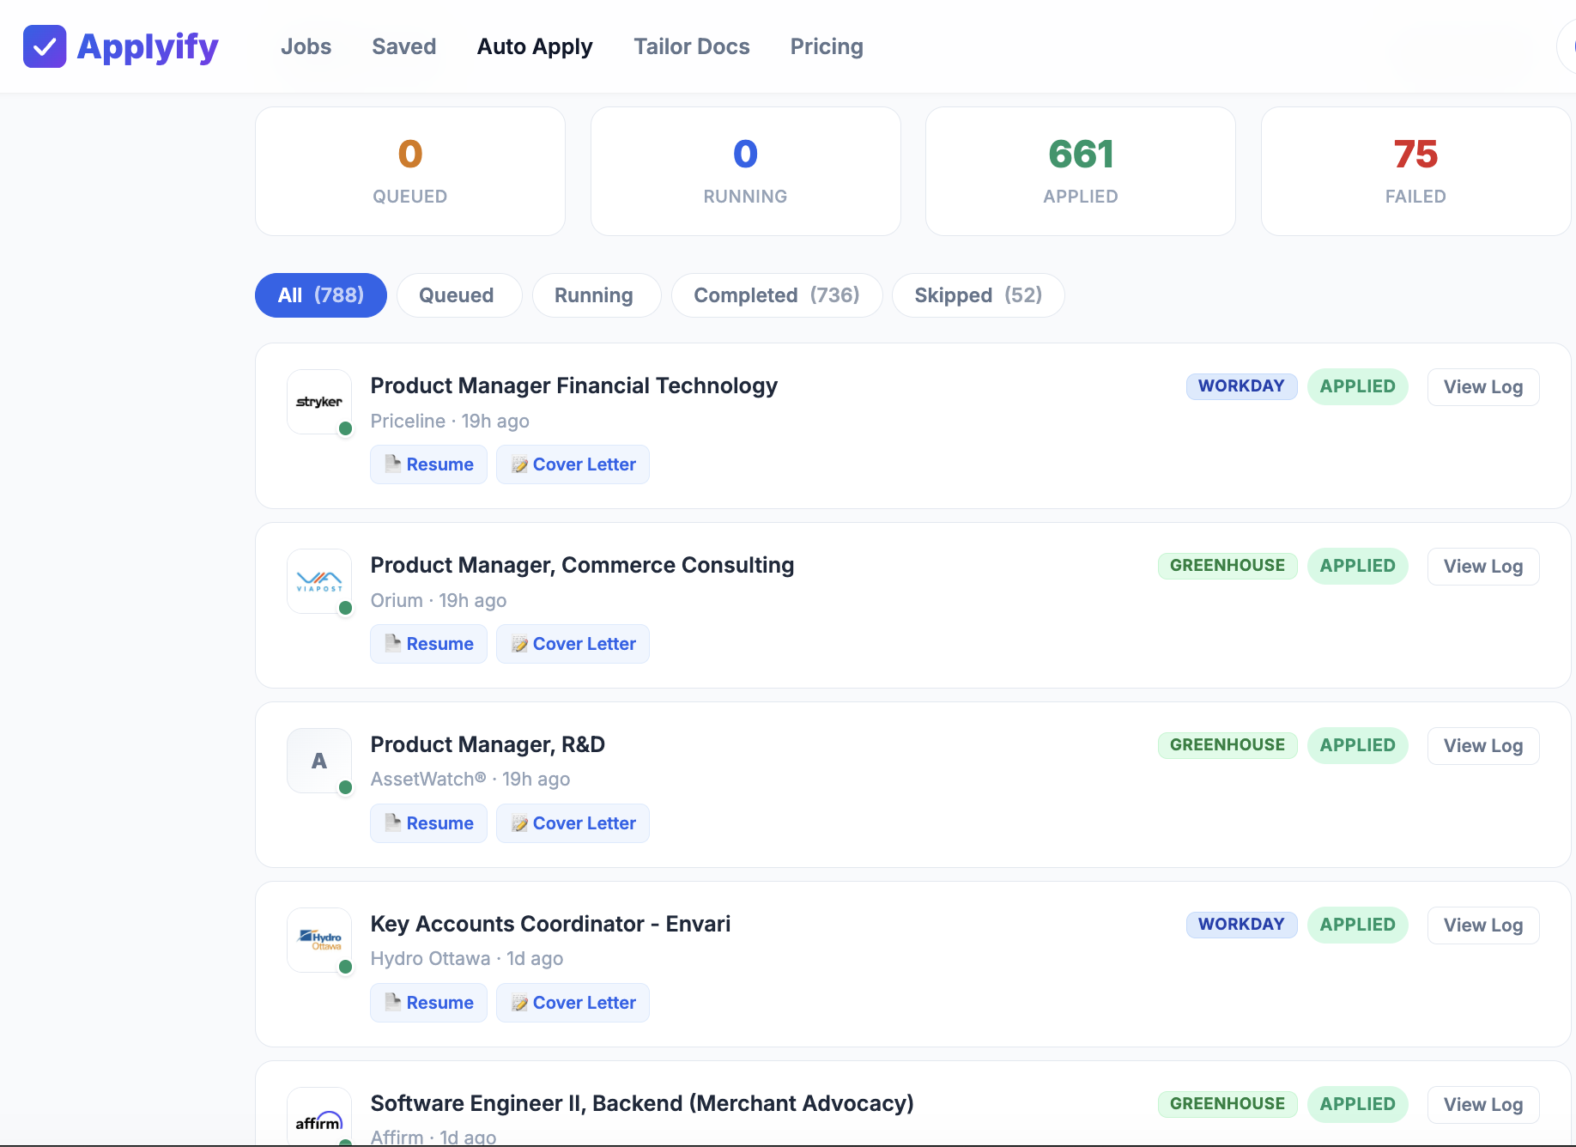Open the Jobs navigation tab

point(306,46)
